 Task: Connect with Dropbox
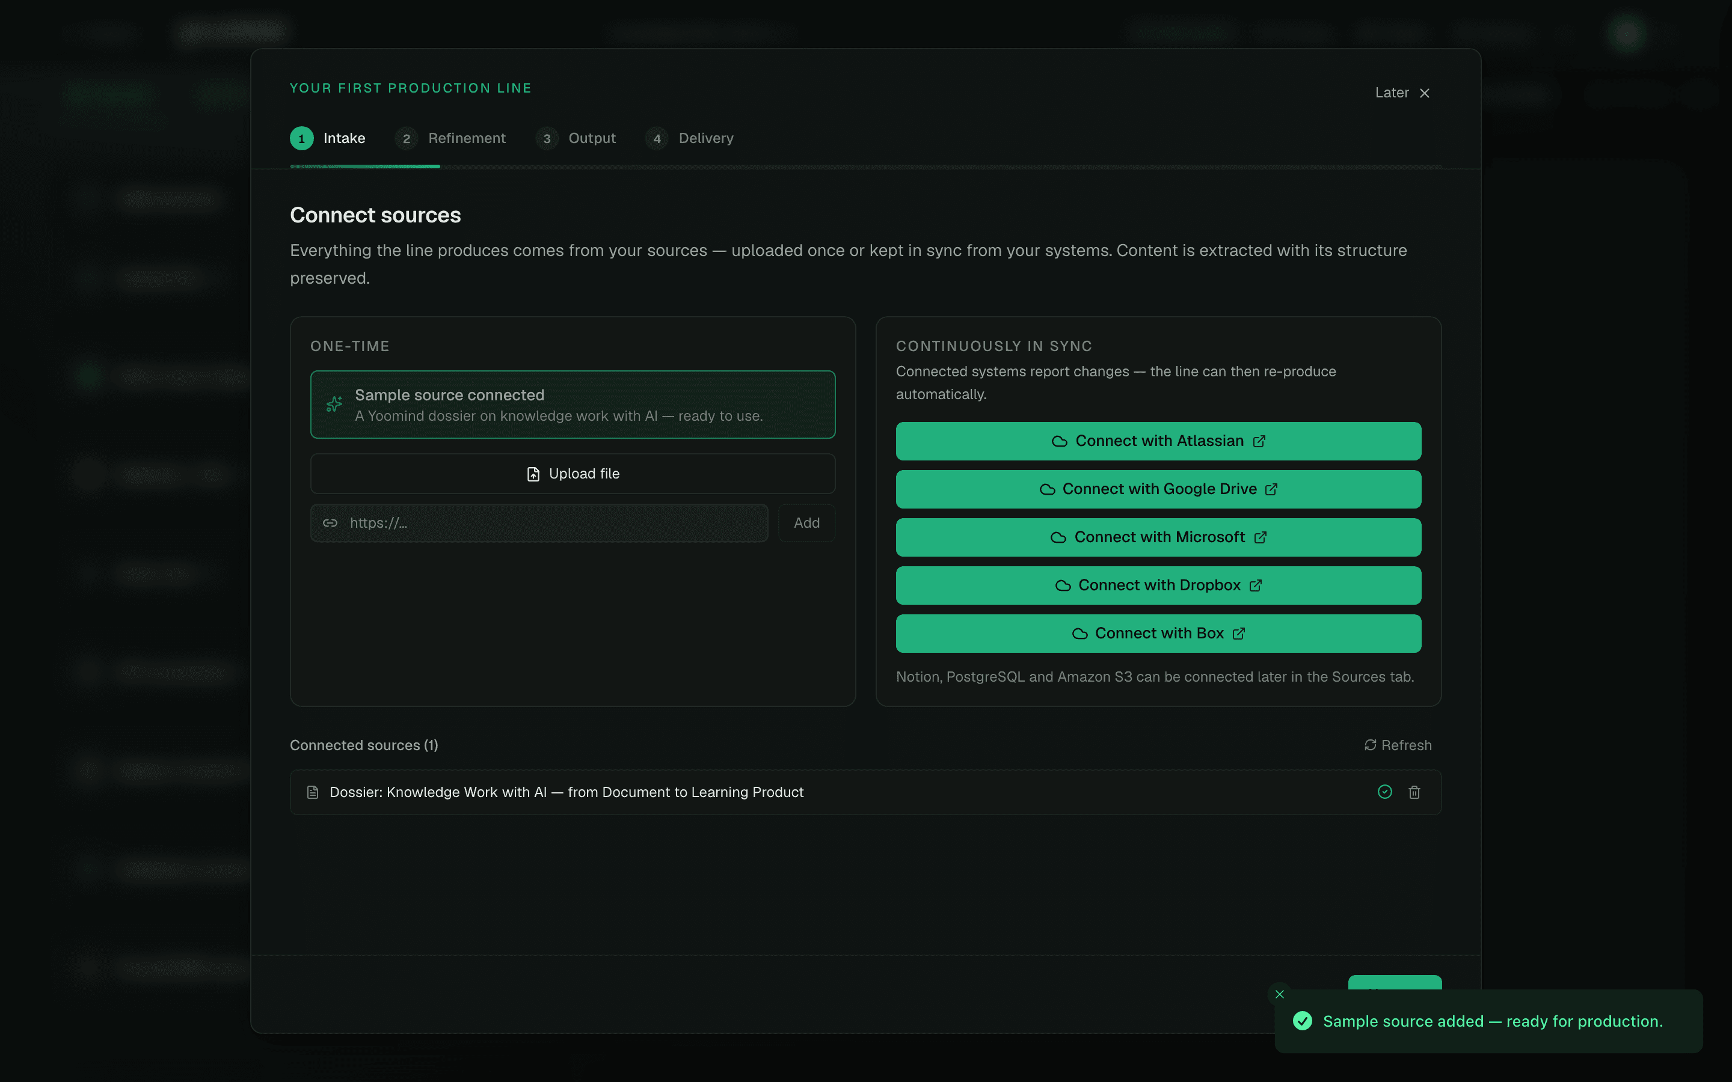coord(1158,585)
